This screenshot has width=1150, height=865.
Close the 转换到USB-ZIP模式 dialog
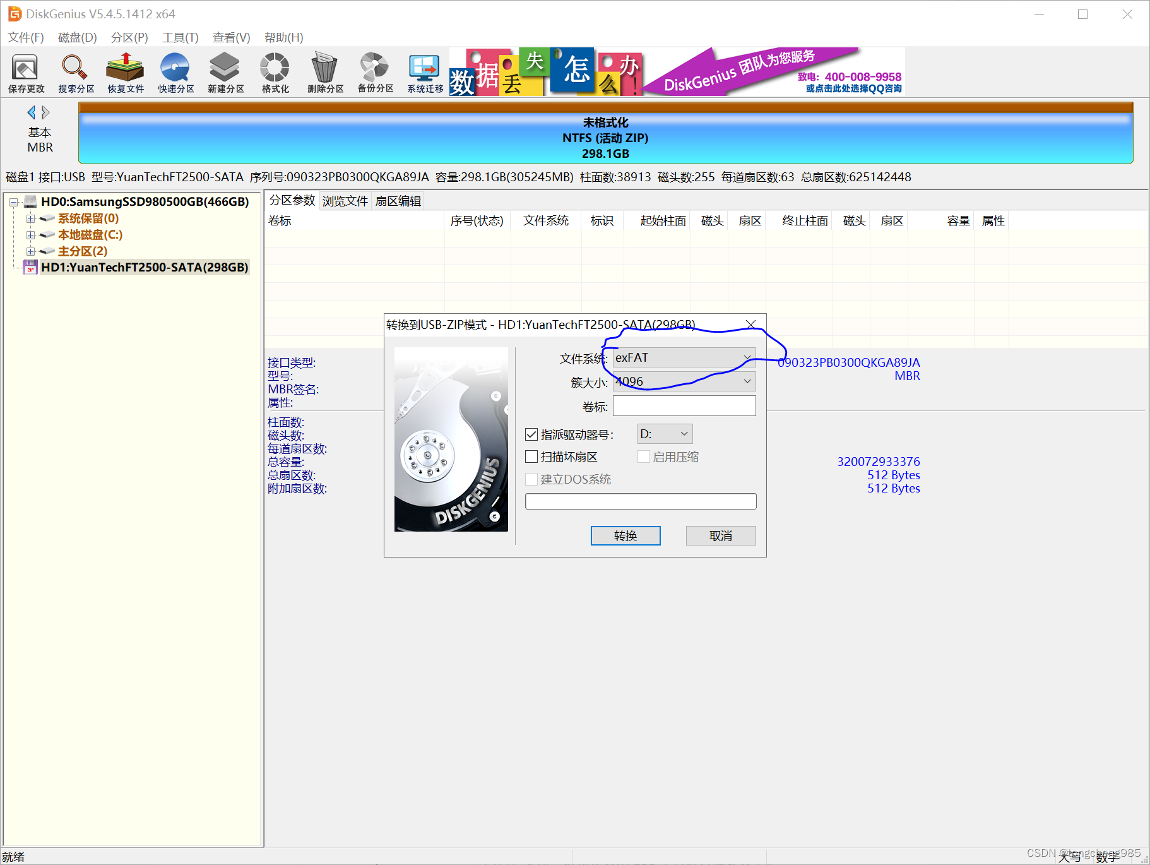point(750,325)
